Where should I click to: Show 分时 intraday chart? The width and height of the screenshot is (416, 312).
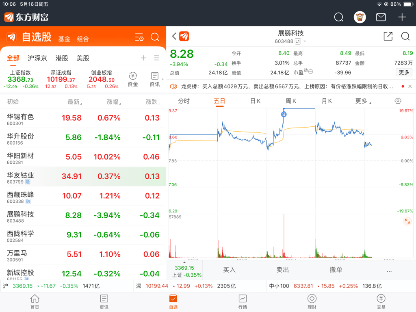point(184,101)
